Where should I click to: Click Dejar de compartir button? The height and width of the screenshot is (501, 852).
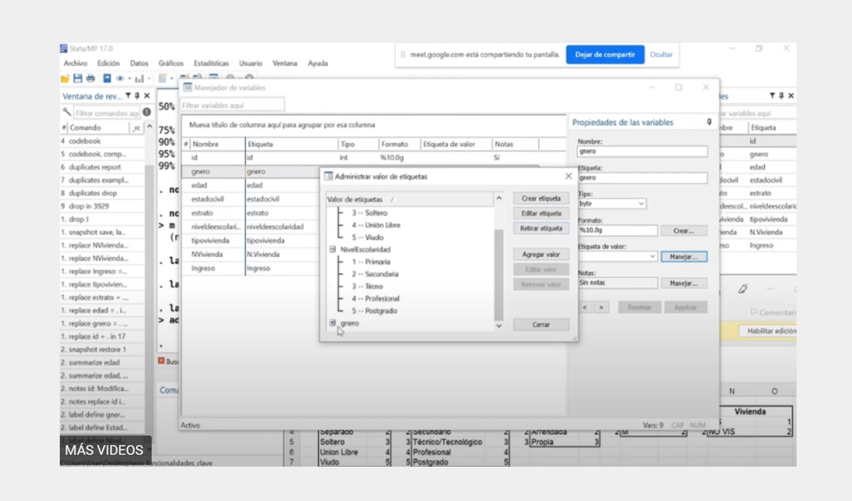point(605,55)
